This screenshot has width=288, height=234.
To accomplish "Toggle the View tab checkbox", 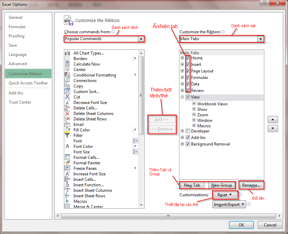I will tap(188, 97).
